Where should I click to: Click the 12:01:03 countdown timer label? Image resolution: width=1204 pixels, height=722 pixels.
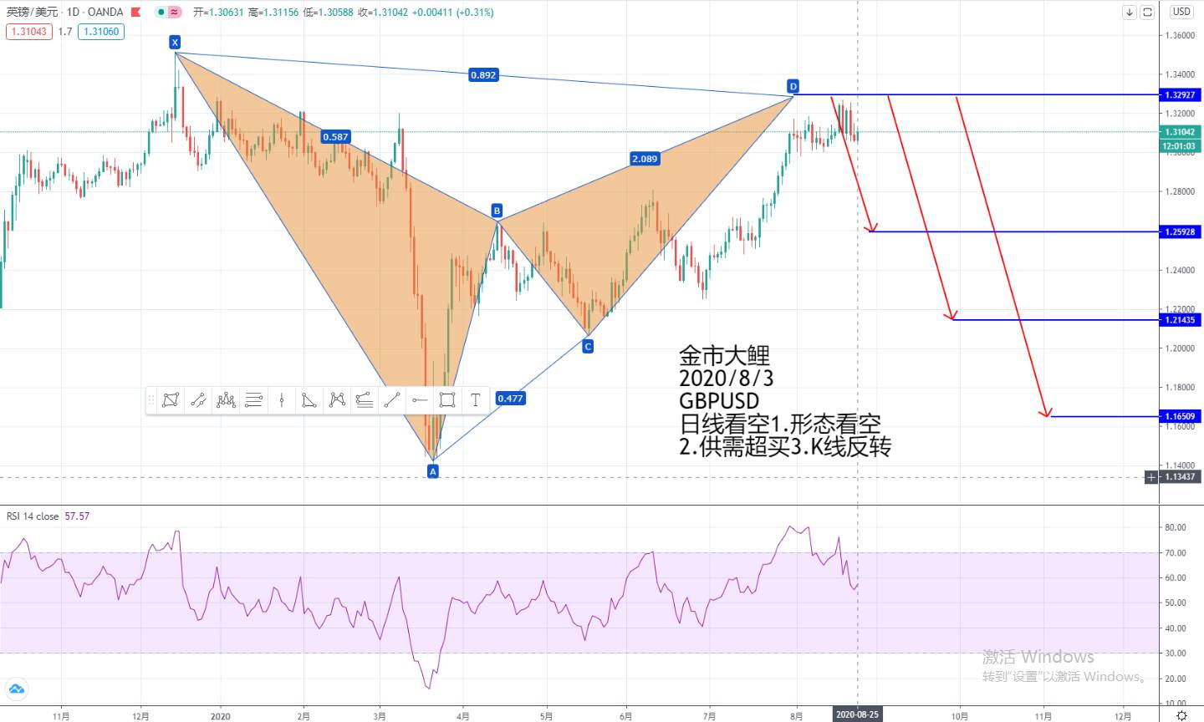[1180, 146]
